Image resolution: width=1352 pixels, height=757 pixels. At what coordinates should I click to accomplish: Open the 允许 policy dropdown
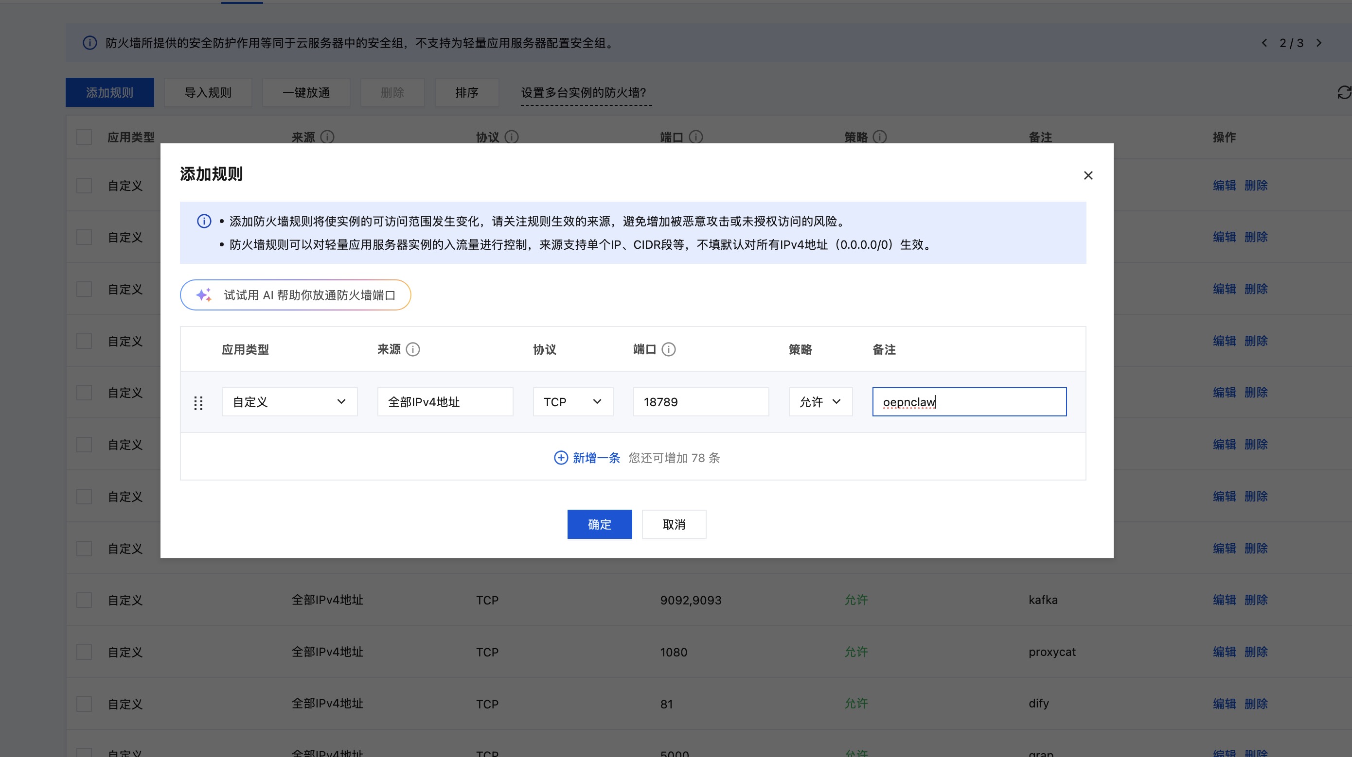820,401
